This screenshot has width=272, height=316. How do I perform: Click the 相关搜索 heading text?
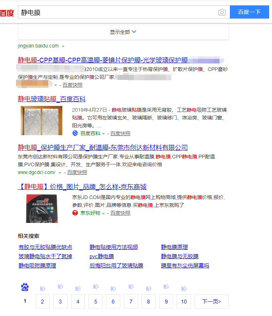tap(29, 236)
